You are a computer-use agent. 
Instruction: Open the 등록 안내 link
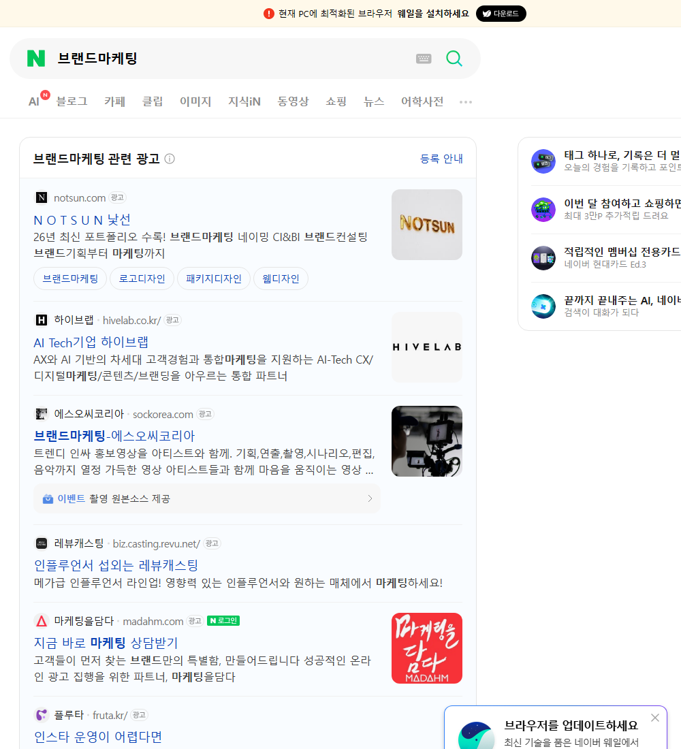pos(441,159)
